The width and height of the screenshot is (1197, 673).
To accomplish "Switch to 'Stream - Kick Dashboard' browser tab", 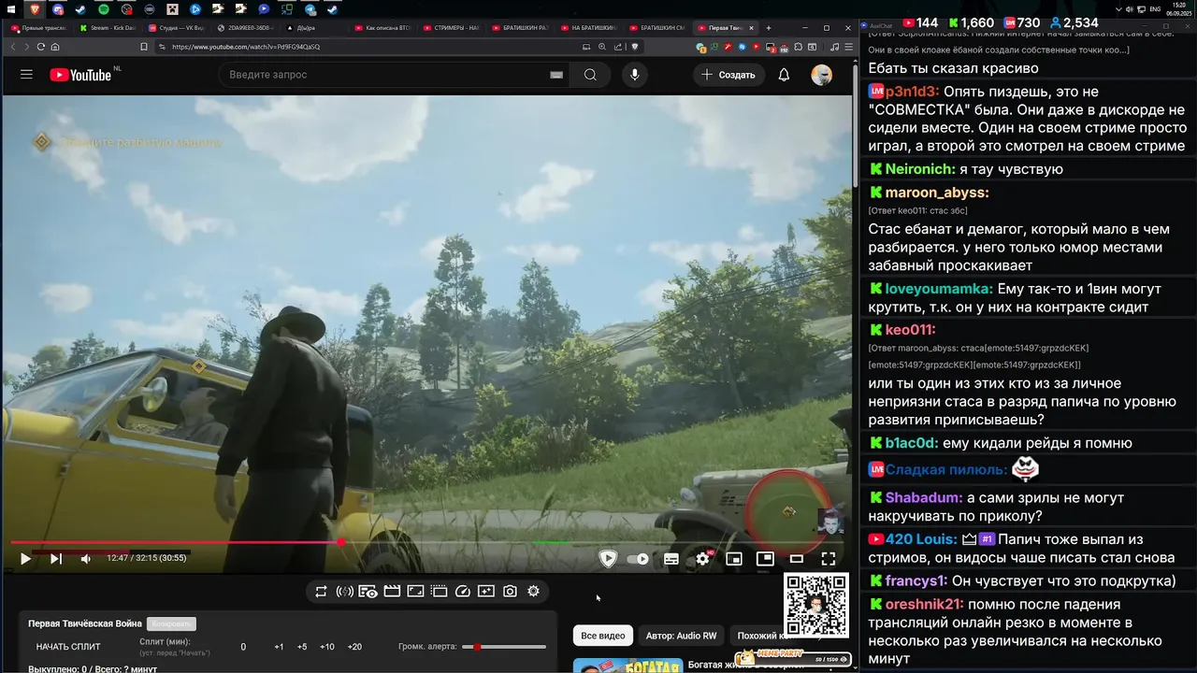I will (108, 28).
